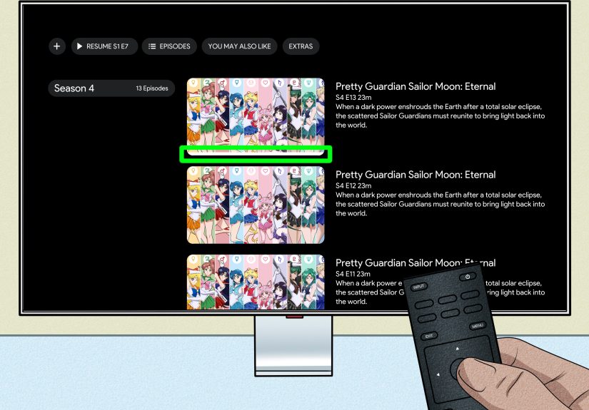Select the S4 E12 episode thumbnail
Viewport: 589px width, 410px height.
[256, 205]
